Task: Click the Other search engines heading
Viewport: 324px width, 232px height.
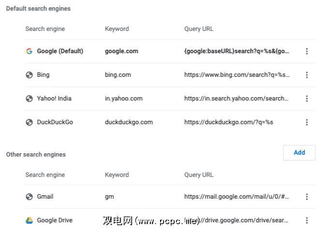Action: (36, 155)
